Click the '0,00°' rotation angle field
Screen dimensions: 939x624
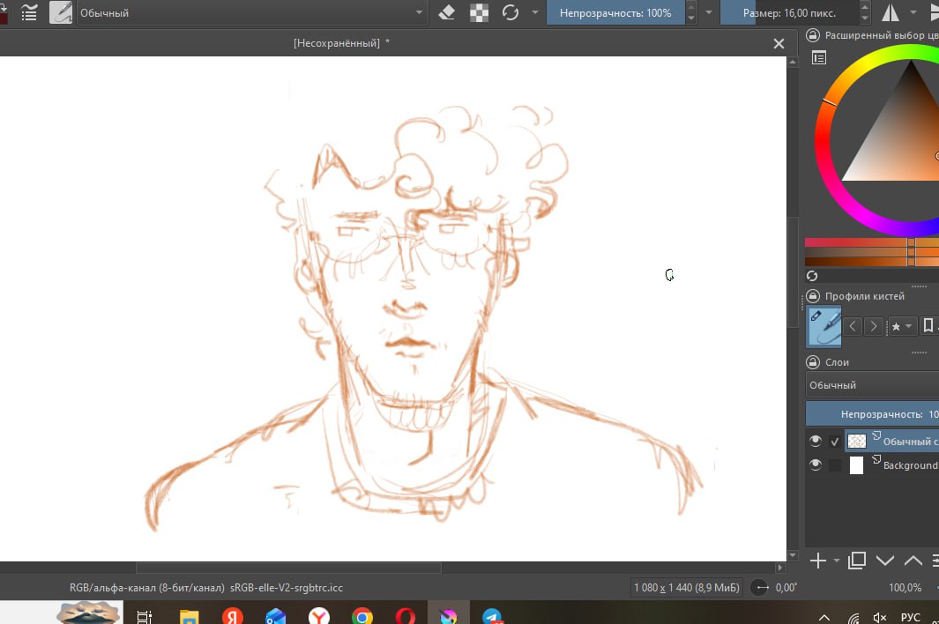click(786, 588)
